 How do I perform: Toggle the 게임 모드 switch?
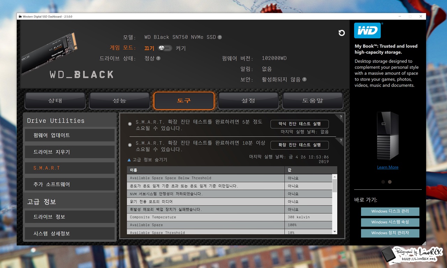[165, 48]
